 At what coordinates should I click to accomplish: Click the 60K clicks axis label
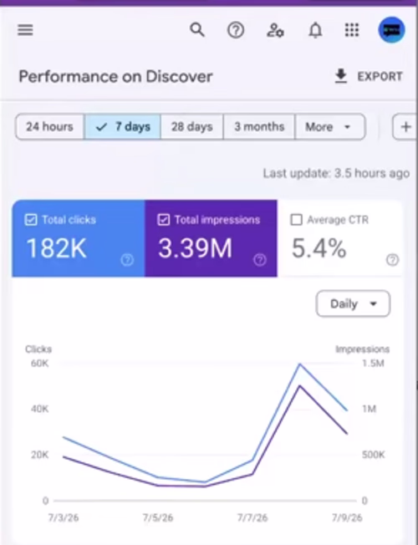pos(39,364)
